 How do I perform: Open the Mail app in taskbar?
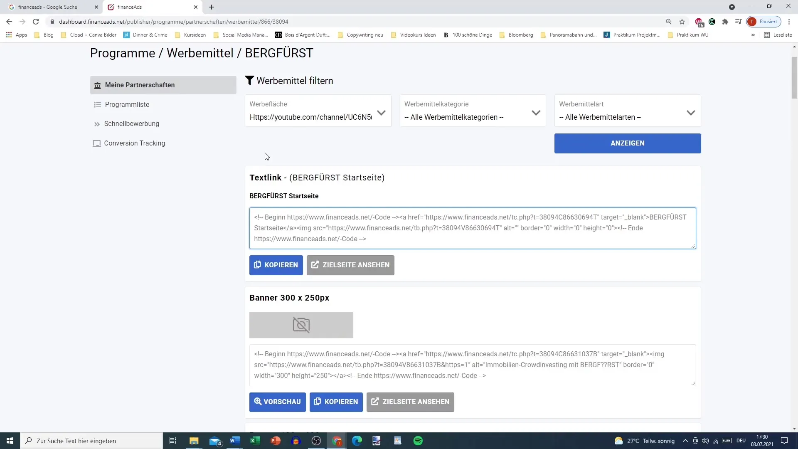click(x=215, y=441)
